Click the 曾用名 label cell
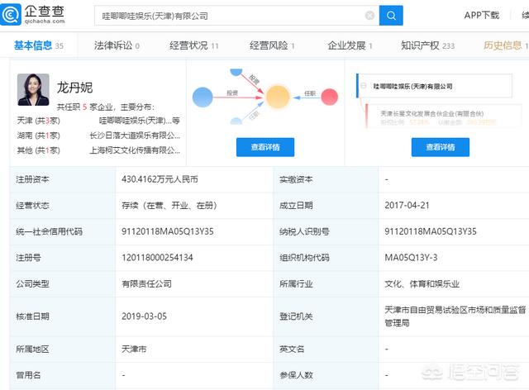Image resolution: width=529 pixels, height=390 pixels. pos(63,375)
